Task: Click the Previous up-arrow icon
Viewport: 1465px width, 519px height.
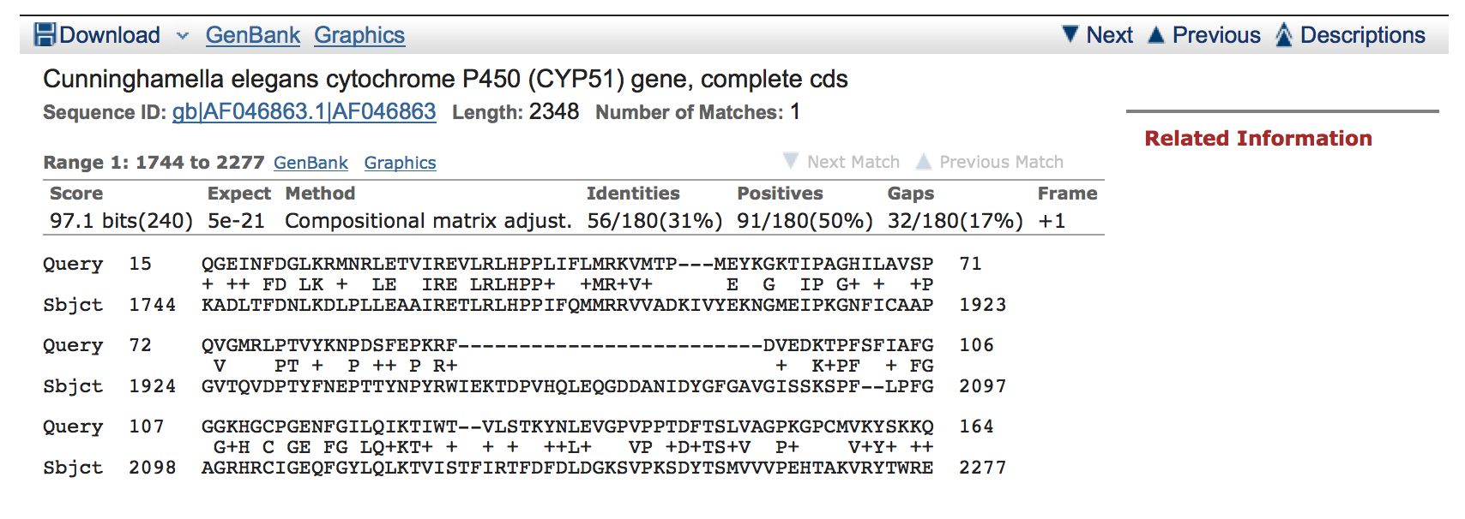Action: (x=1156, y=34)
